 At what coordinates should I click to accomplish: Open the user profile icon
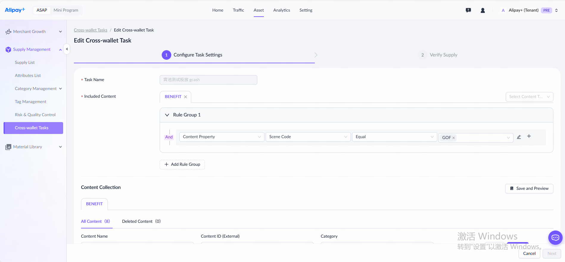(483, 10)
